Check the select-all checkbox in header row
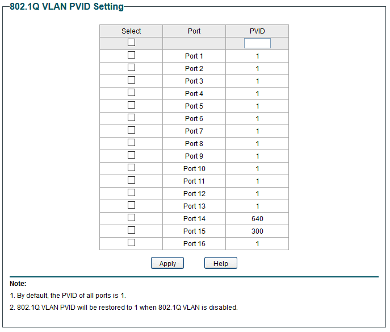Image resolution: width=390 pixels, height=332 pixels. [131, 43]
